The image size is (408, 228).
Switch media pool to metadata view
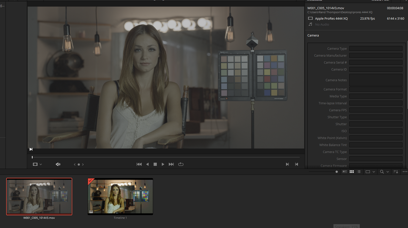click(x=345, y=172)
